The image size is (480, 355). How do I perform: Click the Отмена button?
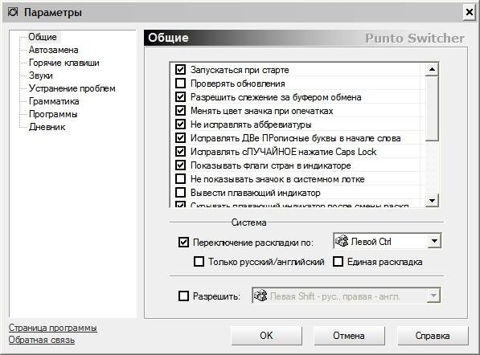tap(349, 336)
